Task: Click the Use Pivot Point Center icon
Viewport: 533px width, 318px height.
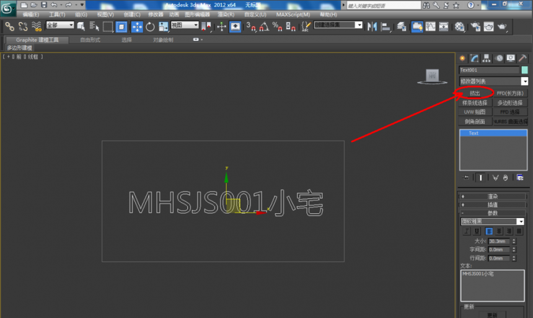Action: [206, 27]
